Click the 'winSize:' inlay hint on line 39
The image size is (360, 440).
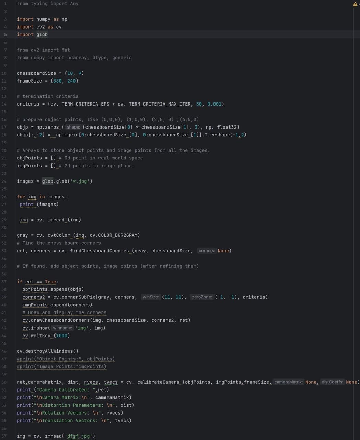[151, 297]
